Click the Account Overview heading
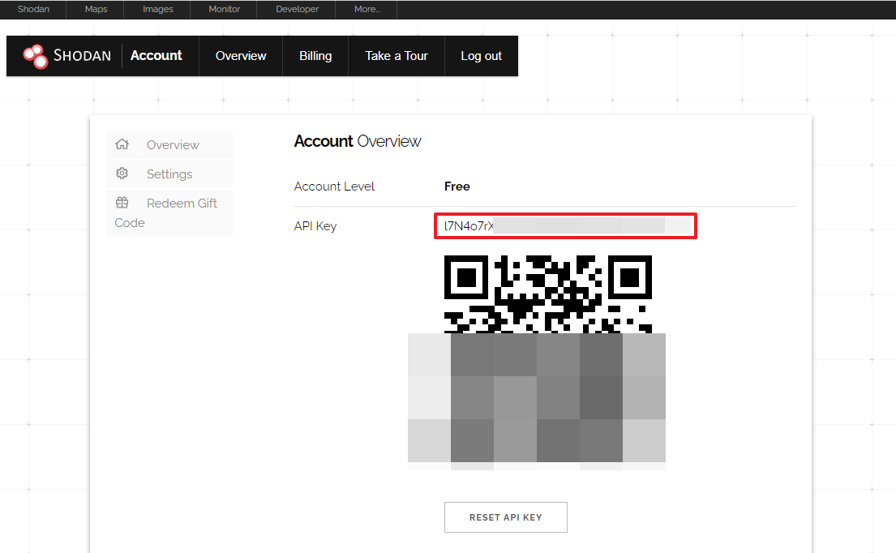 (x=357, y=141)
